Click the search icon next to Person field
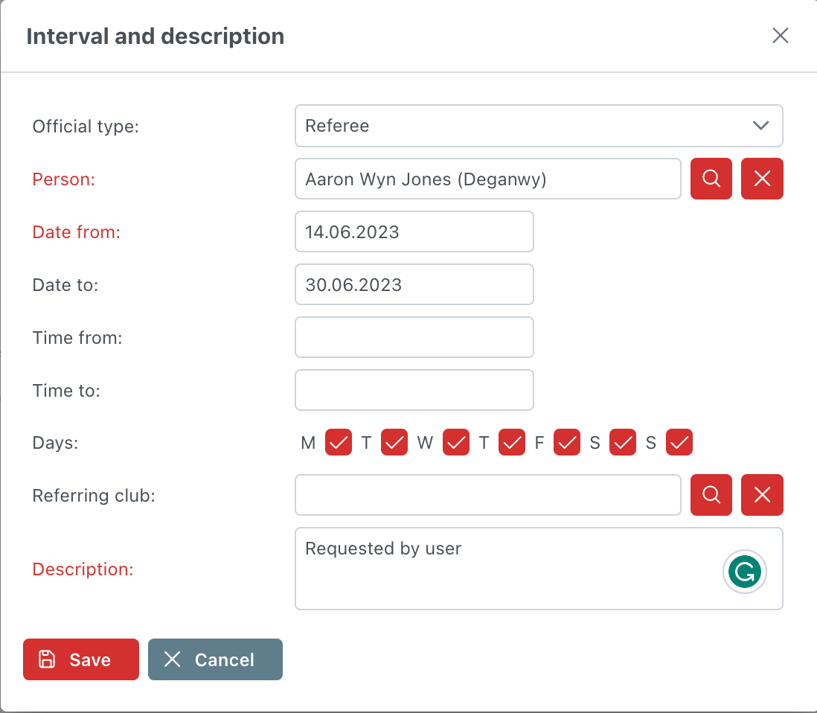 click(x=711, y=179)
